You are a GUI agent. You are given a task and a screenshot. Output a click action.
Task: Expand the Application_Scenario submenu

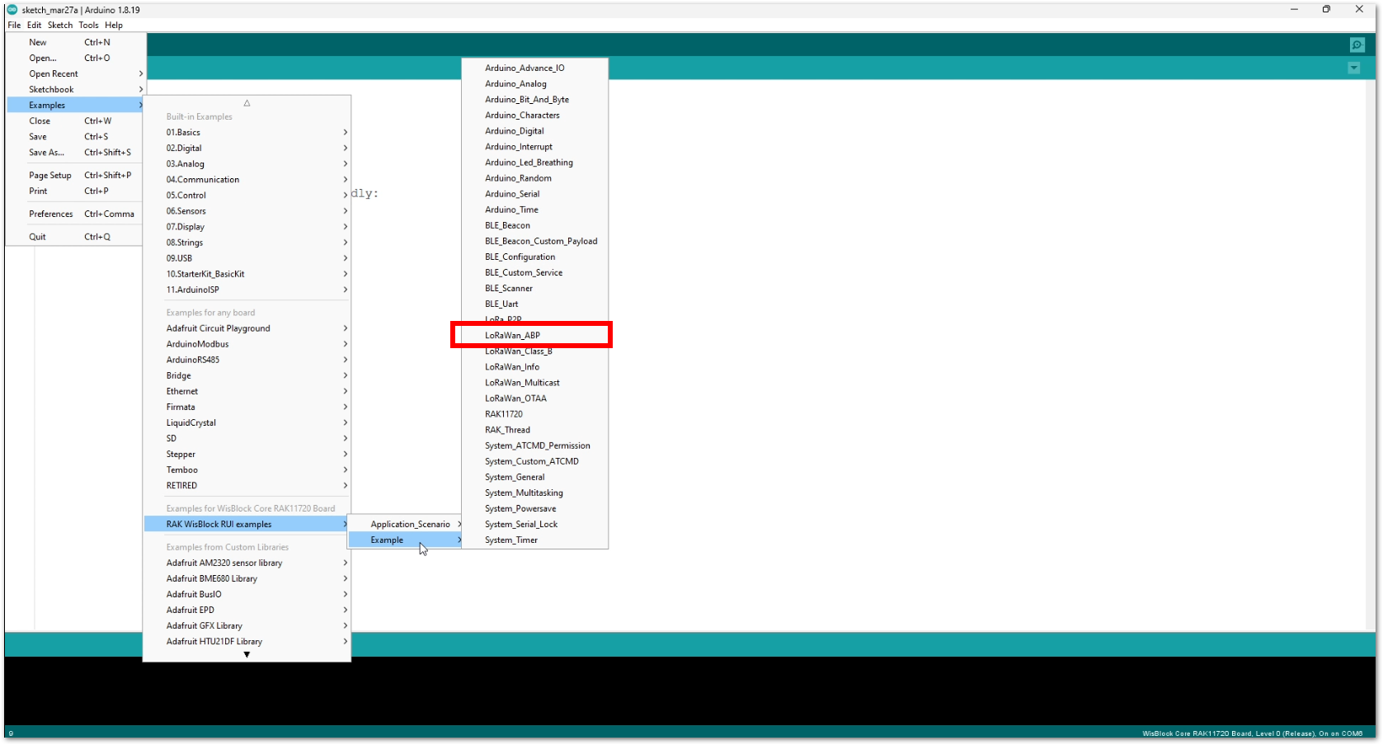pos(405,524)
